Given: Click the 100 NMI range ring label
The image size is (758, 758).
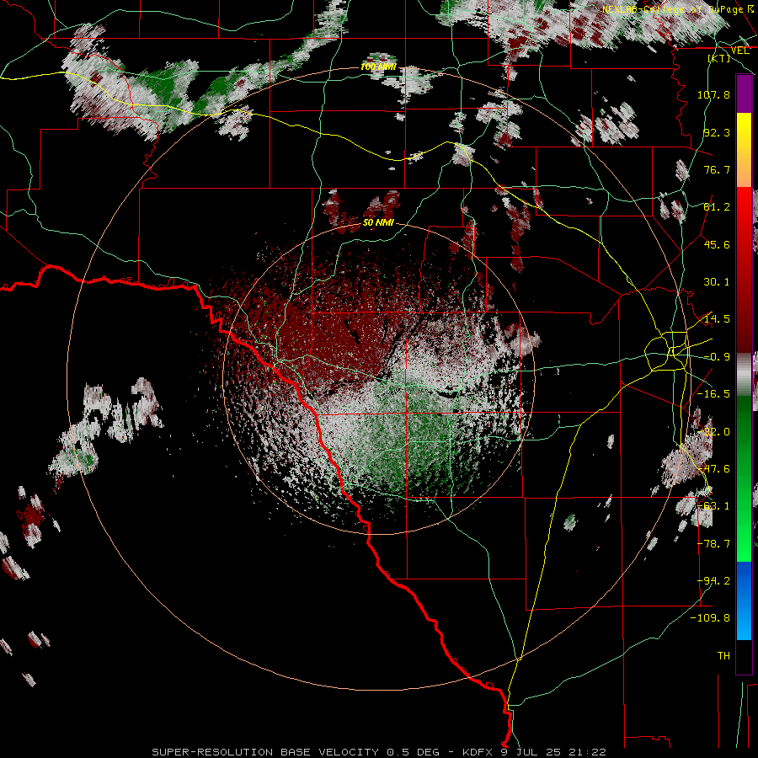Looking at the screenshot, I should (378, 67).
